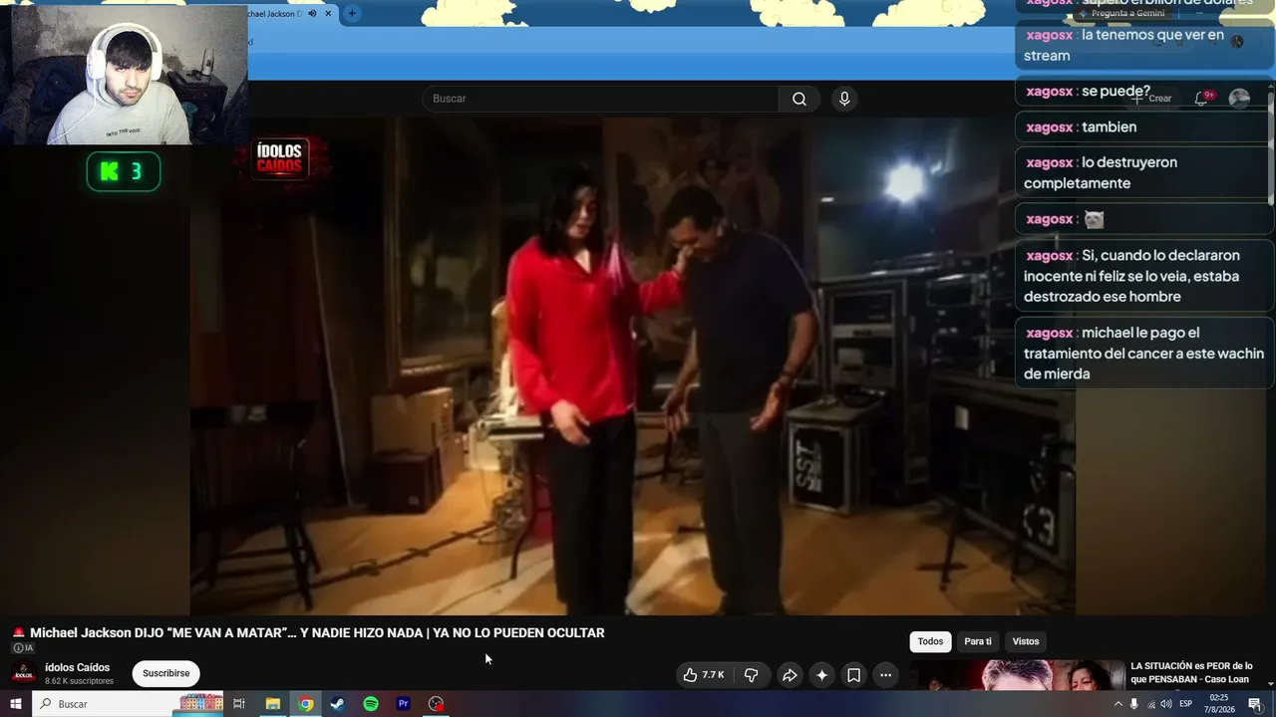The image size is (1276, 717).
Task: Share the video using the arrow icon
Action: click(790, 675)
